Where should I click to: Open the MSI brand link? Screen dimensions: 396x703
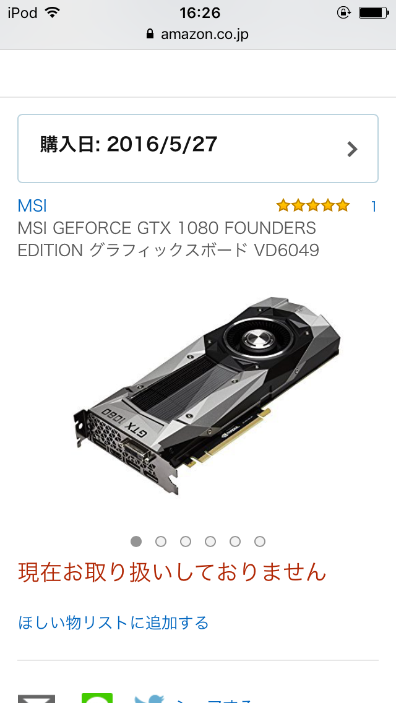[32, 206]
